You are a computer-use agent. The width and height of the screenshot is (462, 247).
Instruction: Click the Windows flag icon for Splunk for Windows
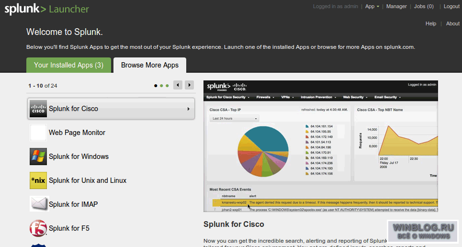coord(38,157)
